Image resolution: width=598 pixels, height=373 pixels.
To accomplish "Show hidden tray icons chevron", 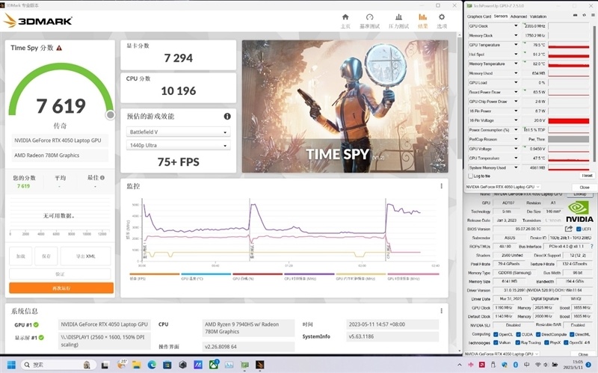I will click(x=460, y=365).
